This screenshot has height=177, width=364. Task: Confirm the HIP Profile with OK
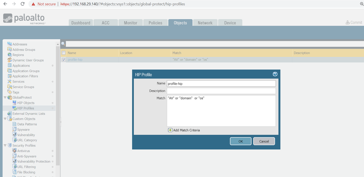pyautogui.click(x=240, y=141)
